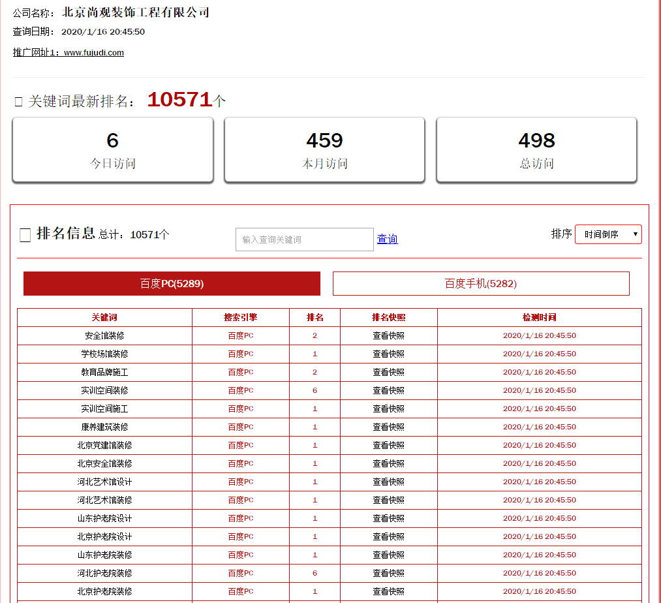
Task: Select the 本月访问 statistics card
Action: 324,150
